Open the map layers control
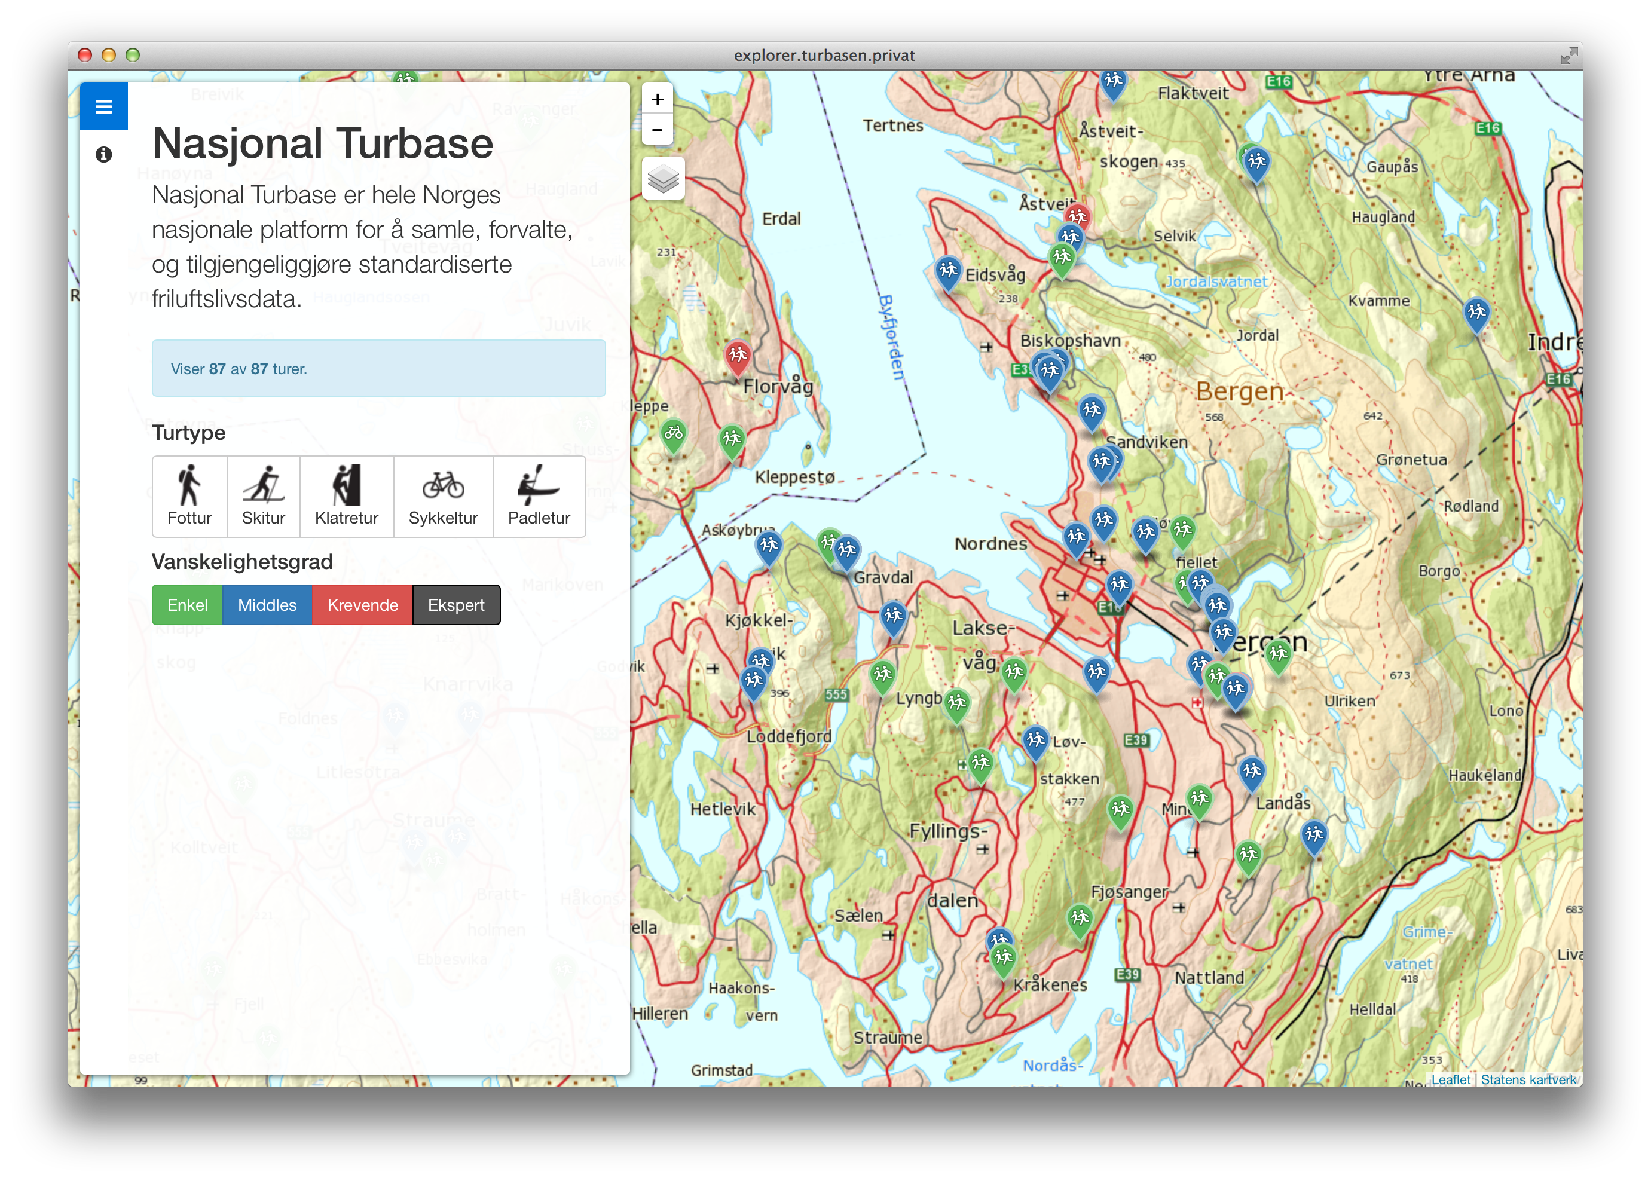Viewport: 1651px width, 1181px height. pyautogui.click(x=662, y=178)
